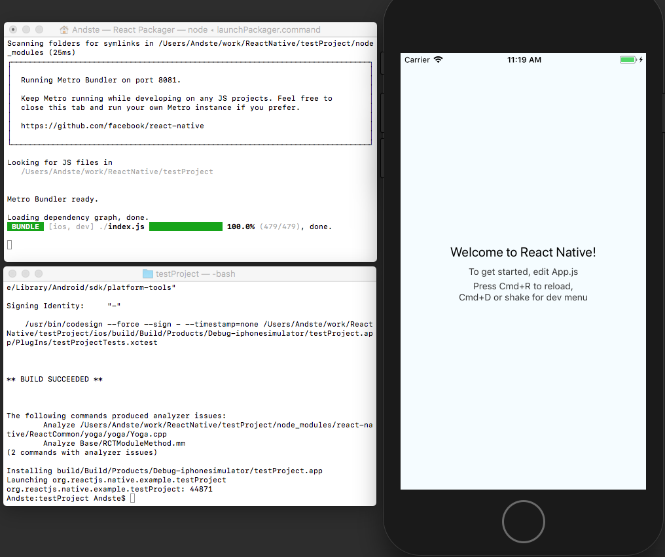The image size is (665, 557).
Task: Click the '100.0%' bundle percentage
Action: [x=241, y=226]
